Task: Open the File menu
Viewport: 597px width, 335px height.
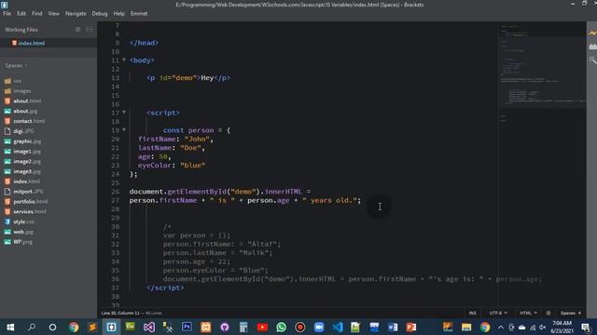Action: coord(7,13)
